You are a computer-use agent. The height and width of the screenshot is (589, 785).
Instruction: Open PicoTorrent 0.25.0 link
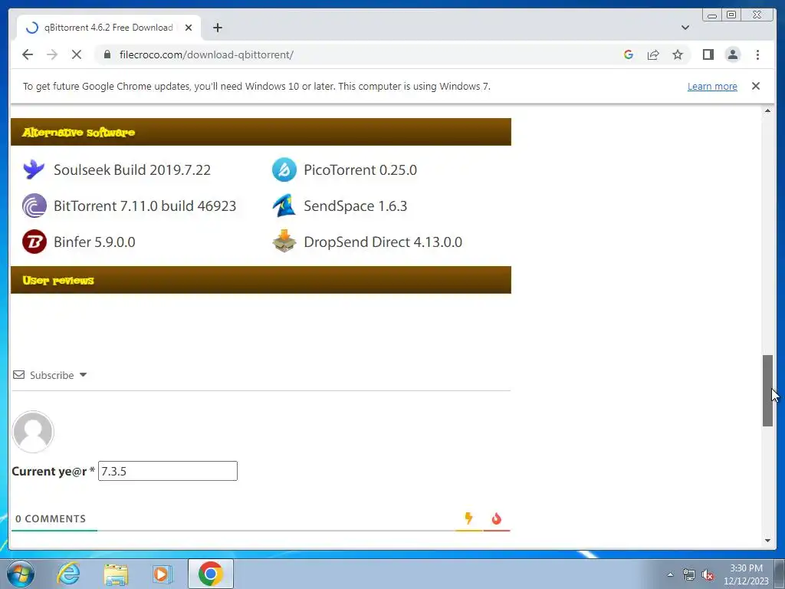360,169
